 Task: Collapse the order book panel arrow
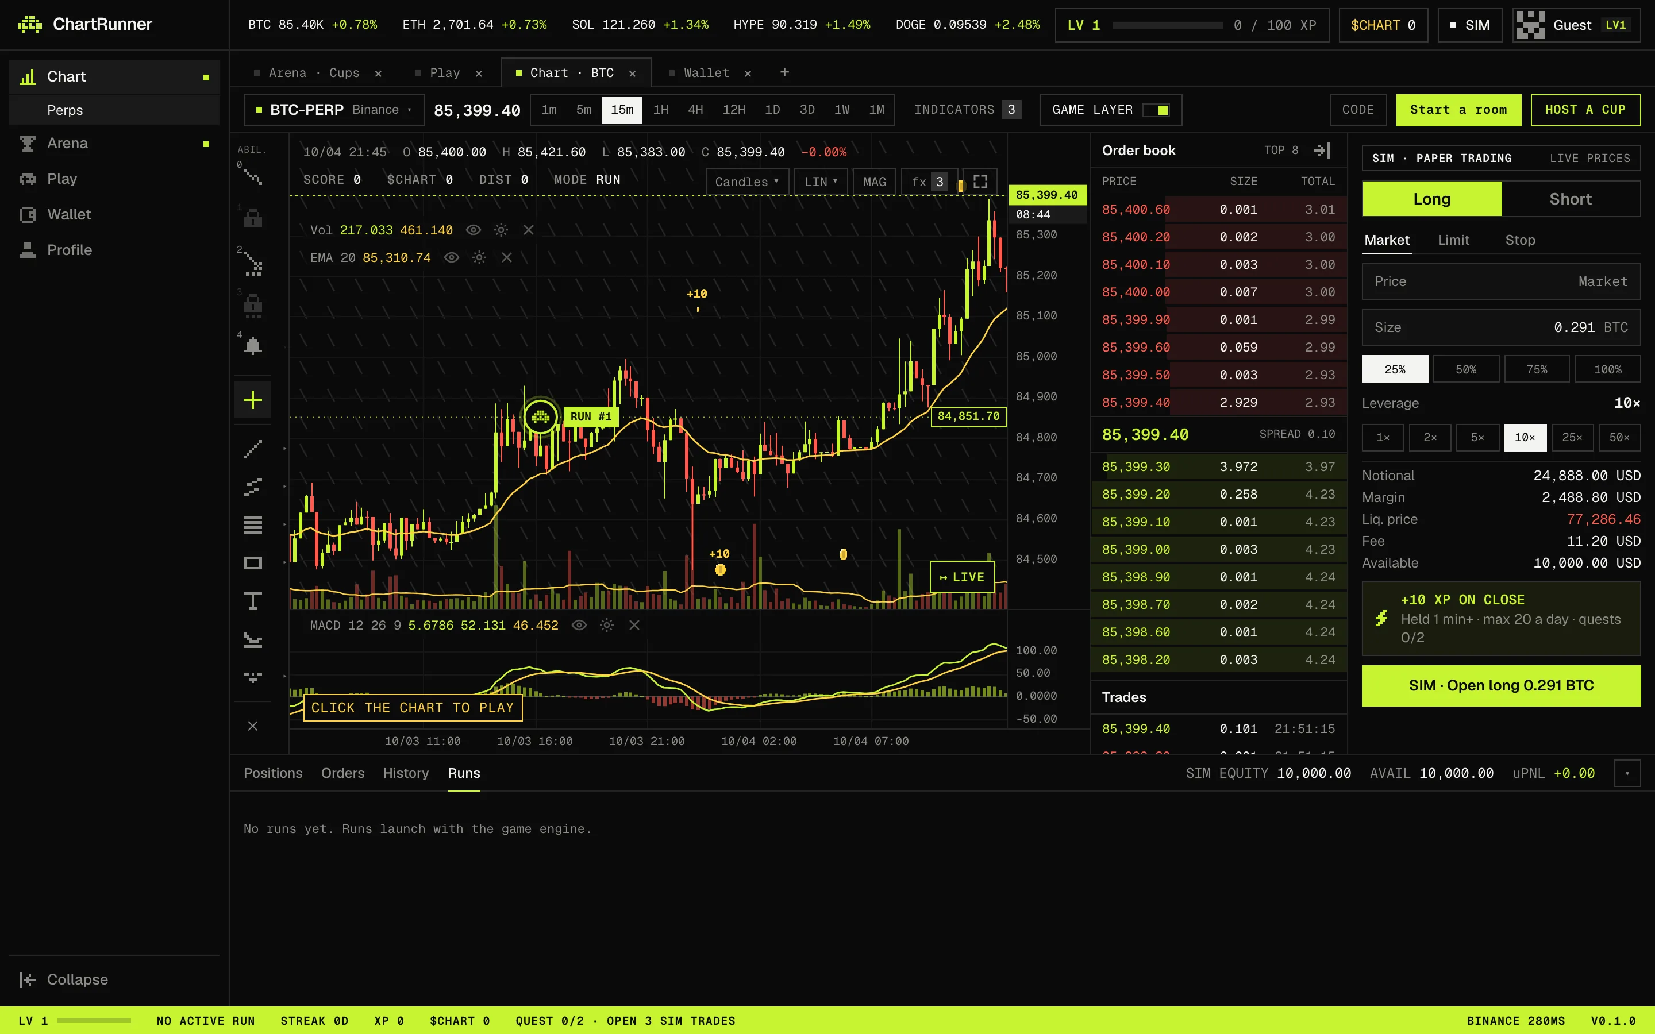pos(1322,151)
